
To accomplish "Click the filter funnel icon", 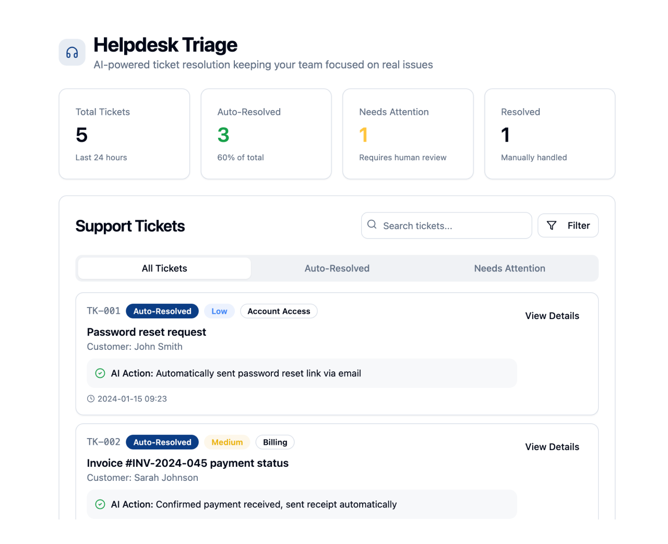I will tap(552, 226).
